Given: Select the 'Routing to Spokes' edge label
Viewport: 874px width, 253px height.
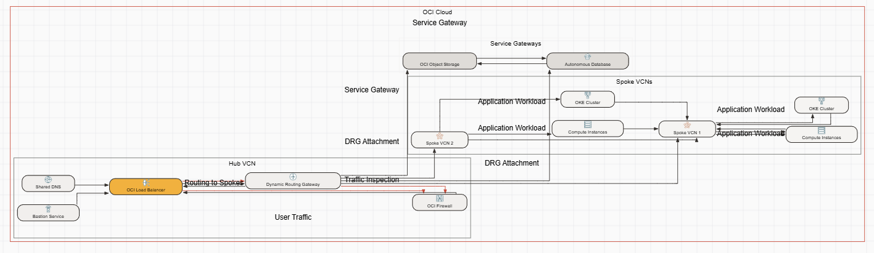Looking at the screenshot, I should coord(214,182).
